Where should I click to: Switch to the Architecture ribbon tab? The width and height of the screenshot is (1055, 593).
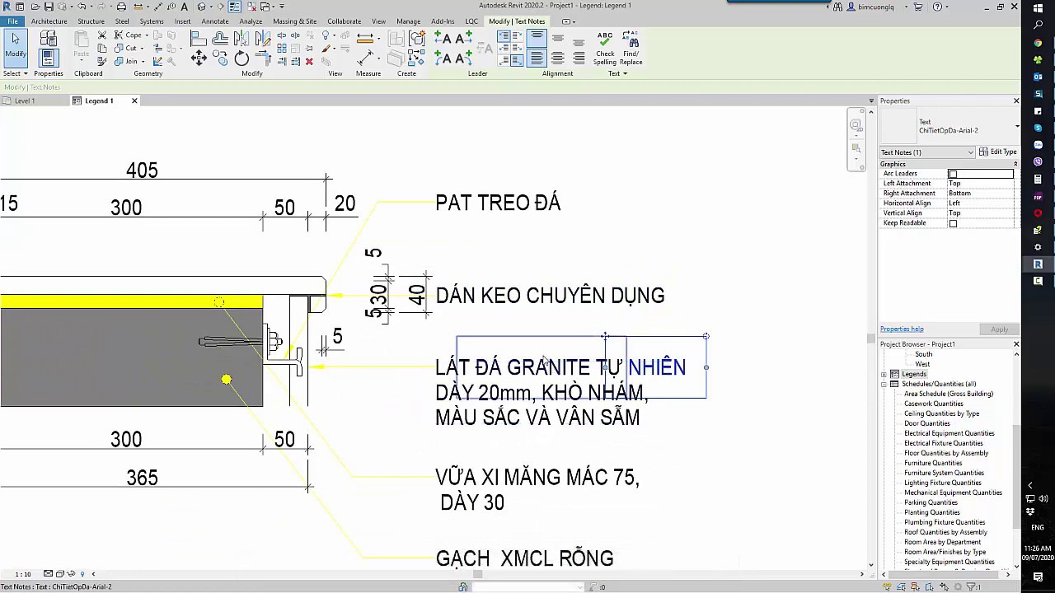pyautogui.click(x=49, y=21)
